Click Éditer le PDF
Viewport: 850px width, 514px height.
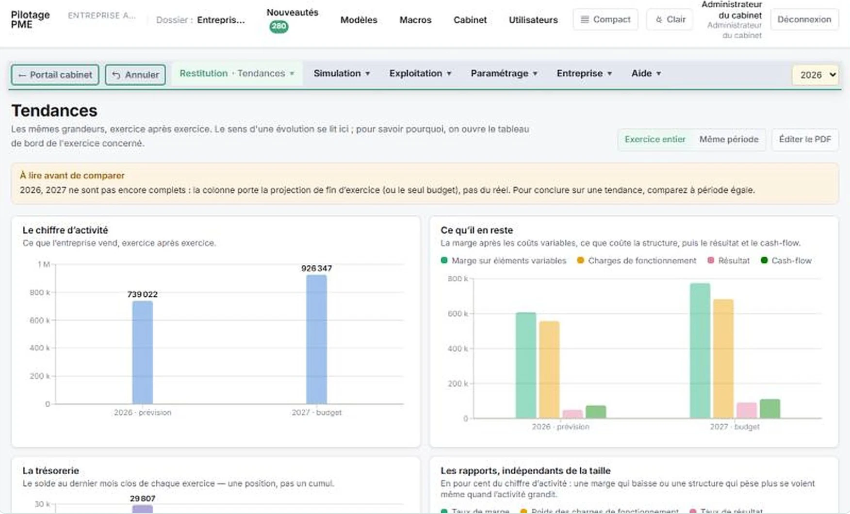pyautogui.click(x=805, y=139)
